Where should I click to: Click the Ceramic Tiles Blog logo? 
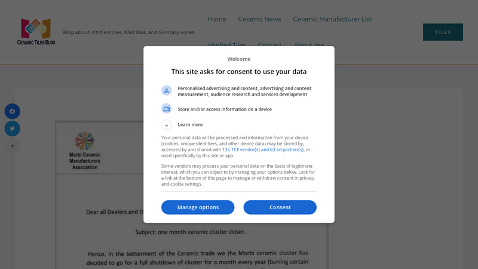[36, 32]
